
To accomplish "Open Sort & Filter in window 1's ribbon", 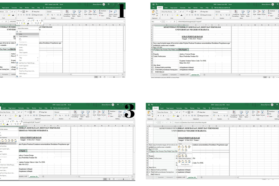I will coord(111,14).
